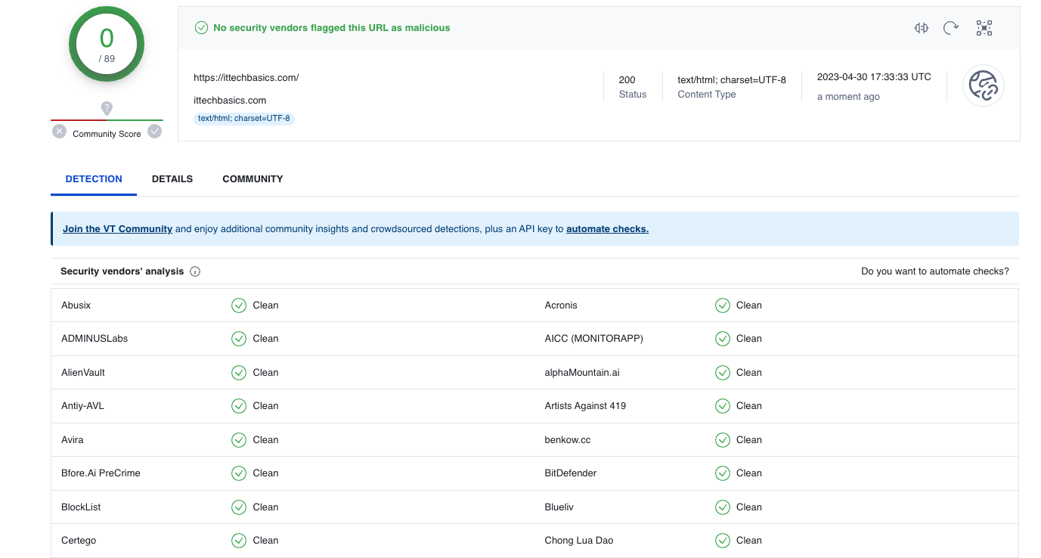The width and height of the screenshot is (1041, 558).
Task: Click the URL globe link icon
Action: [983, 85]
